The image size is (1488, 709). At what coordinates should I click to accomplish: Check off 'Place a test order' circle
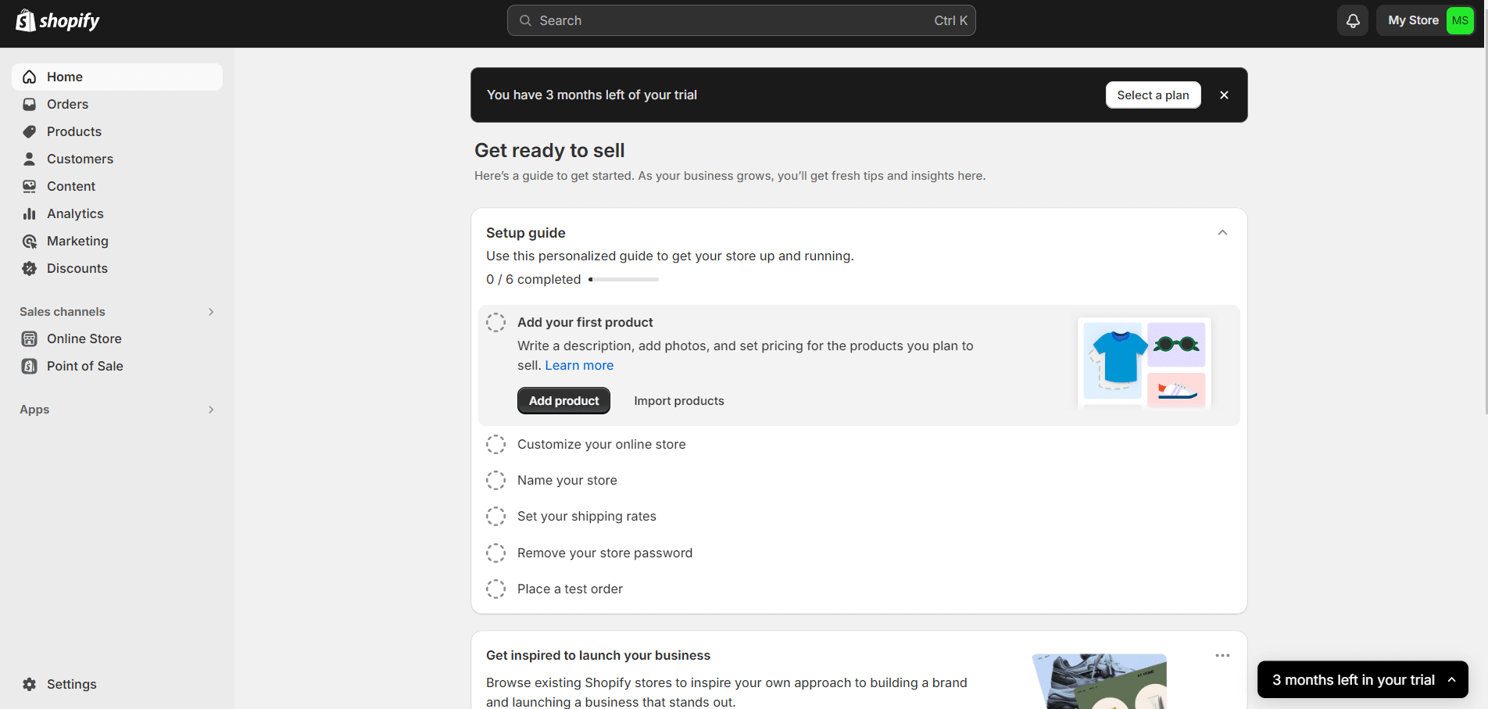(495, 589)
